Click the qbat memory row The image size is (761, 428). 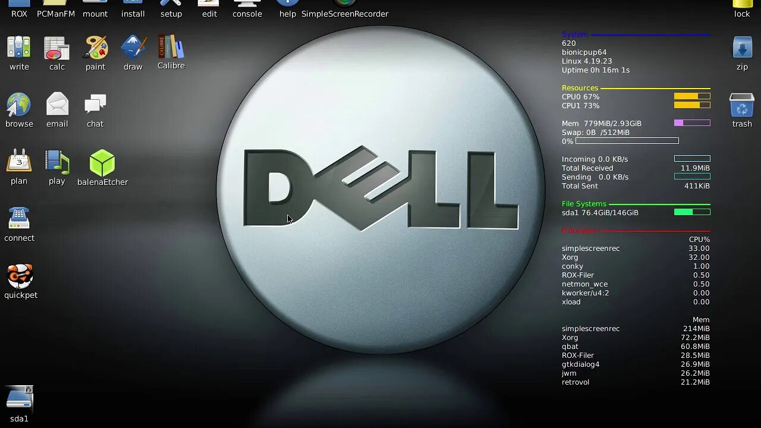tap(636, 347)
